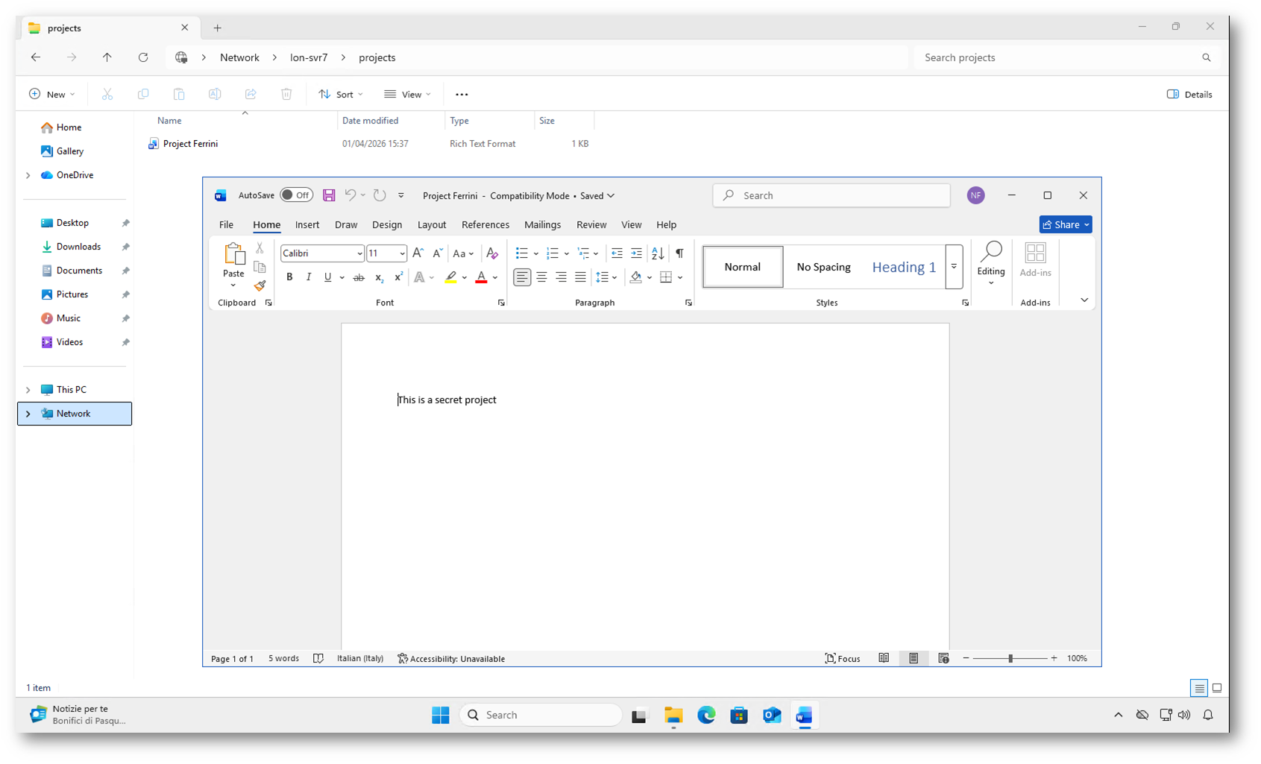The width and height of the screenshot is (1261, 764).
Task: Switch to Read Mode view
Action: tap(884, 658)
